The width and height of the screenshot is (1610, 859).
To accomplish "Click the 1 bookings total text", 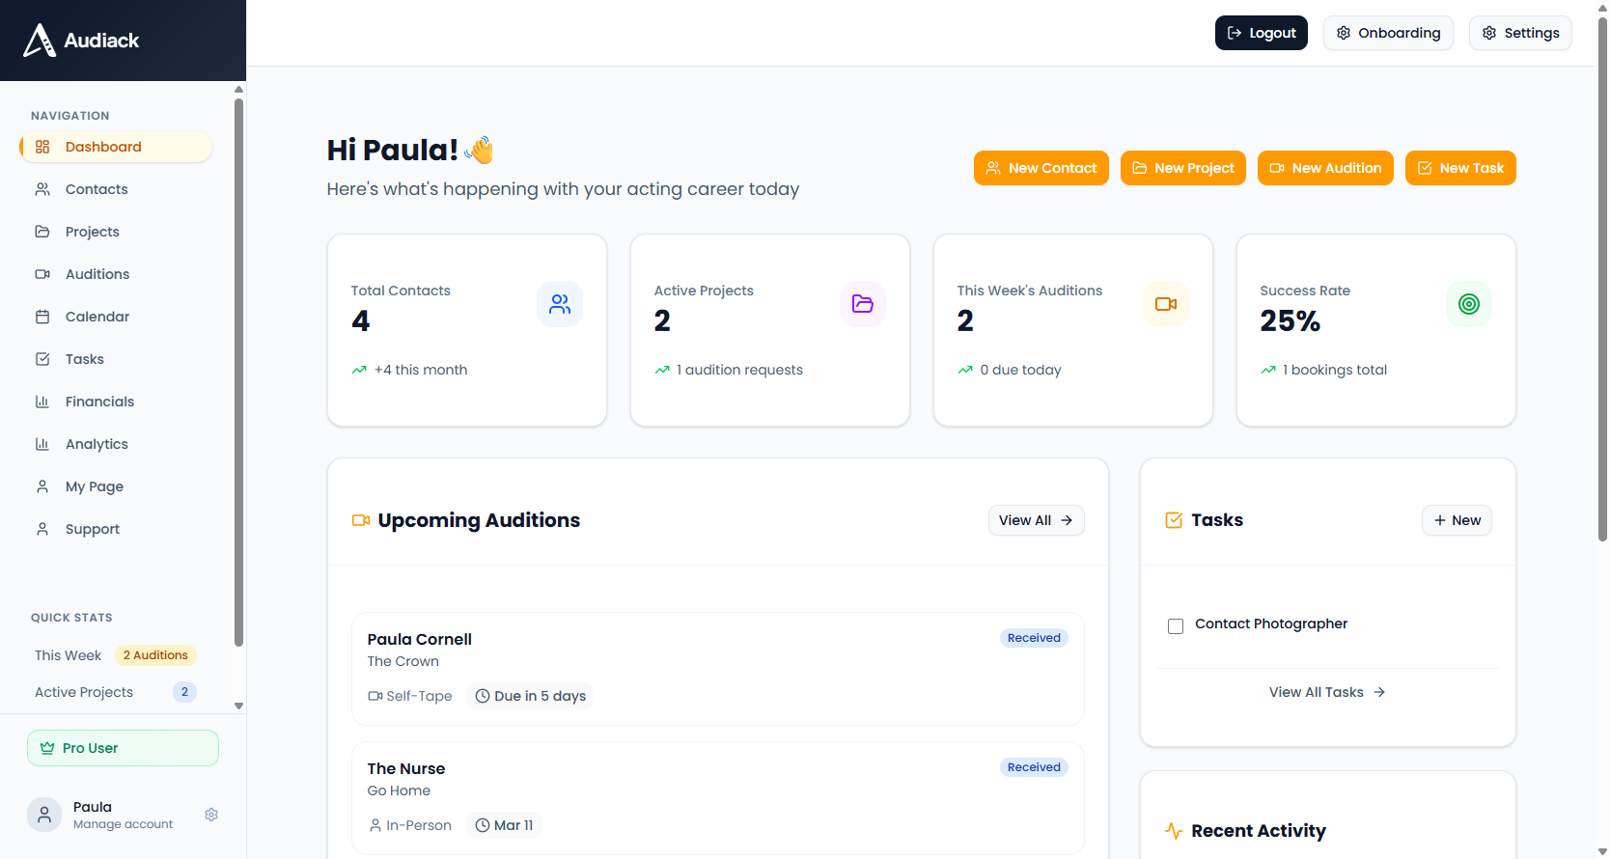I will tap(1335, 370).
